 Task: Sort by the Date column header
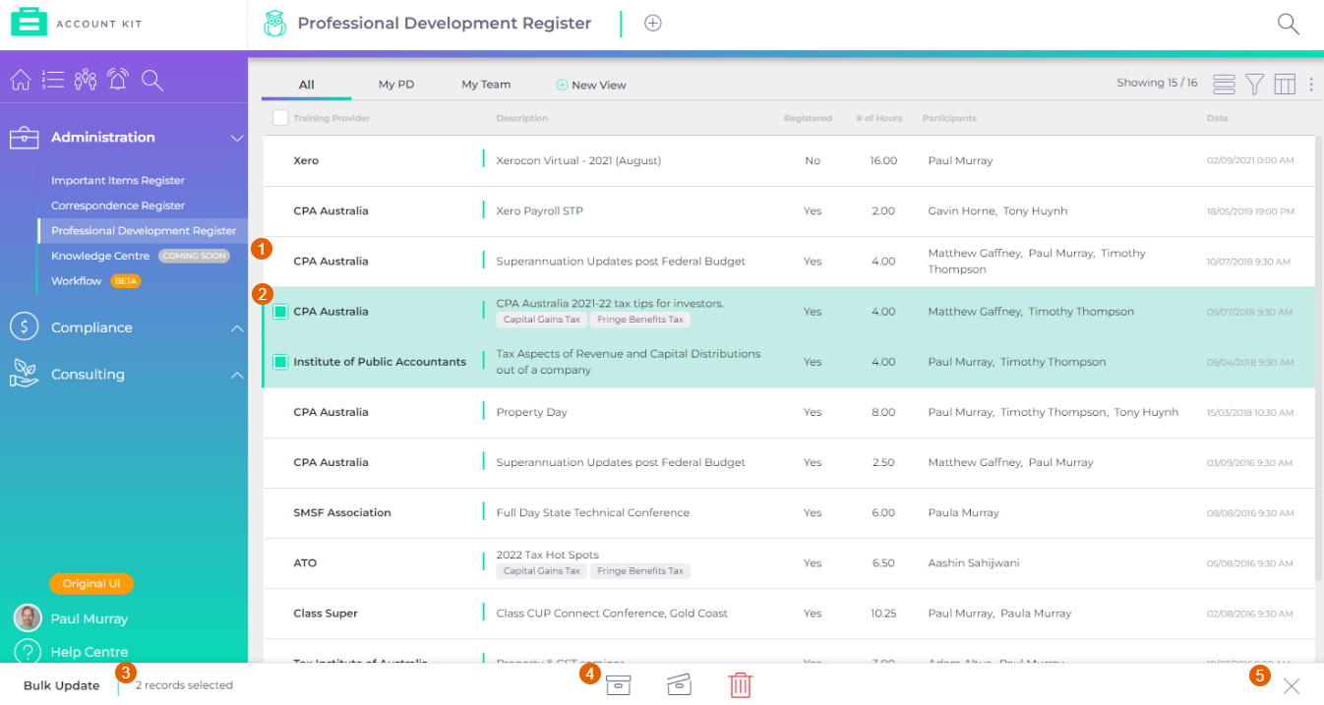1218,118
